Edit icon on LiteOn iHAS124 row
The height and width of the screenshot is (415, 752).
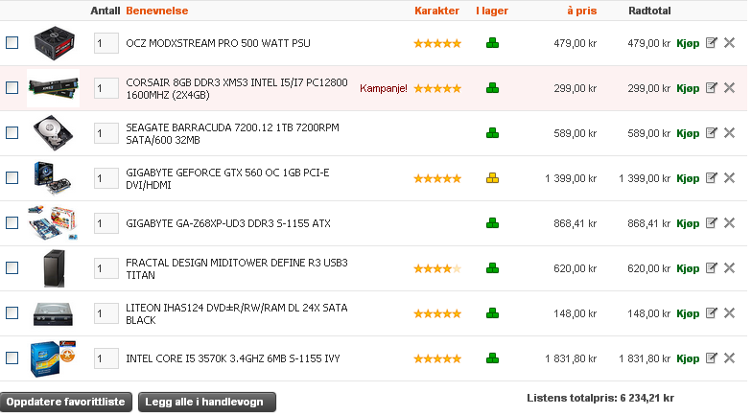tap(712, 312)
